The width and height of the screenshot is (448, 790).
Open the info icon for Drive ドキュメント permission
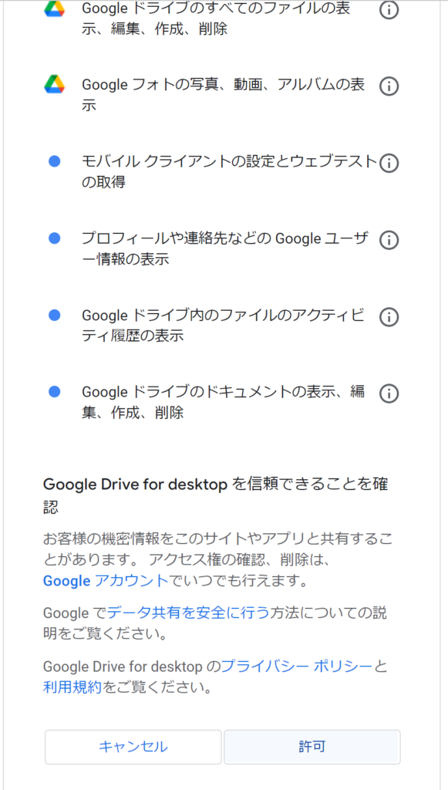389,393
